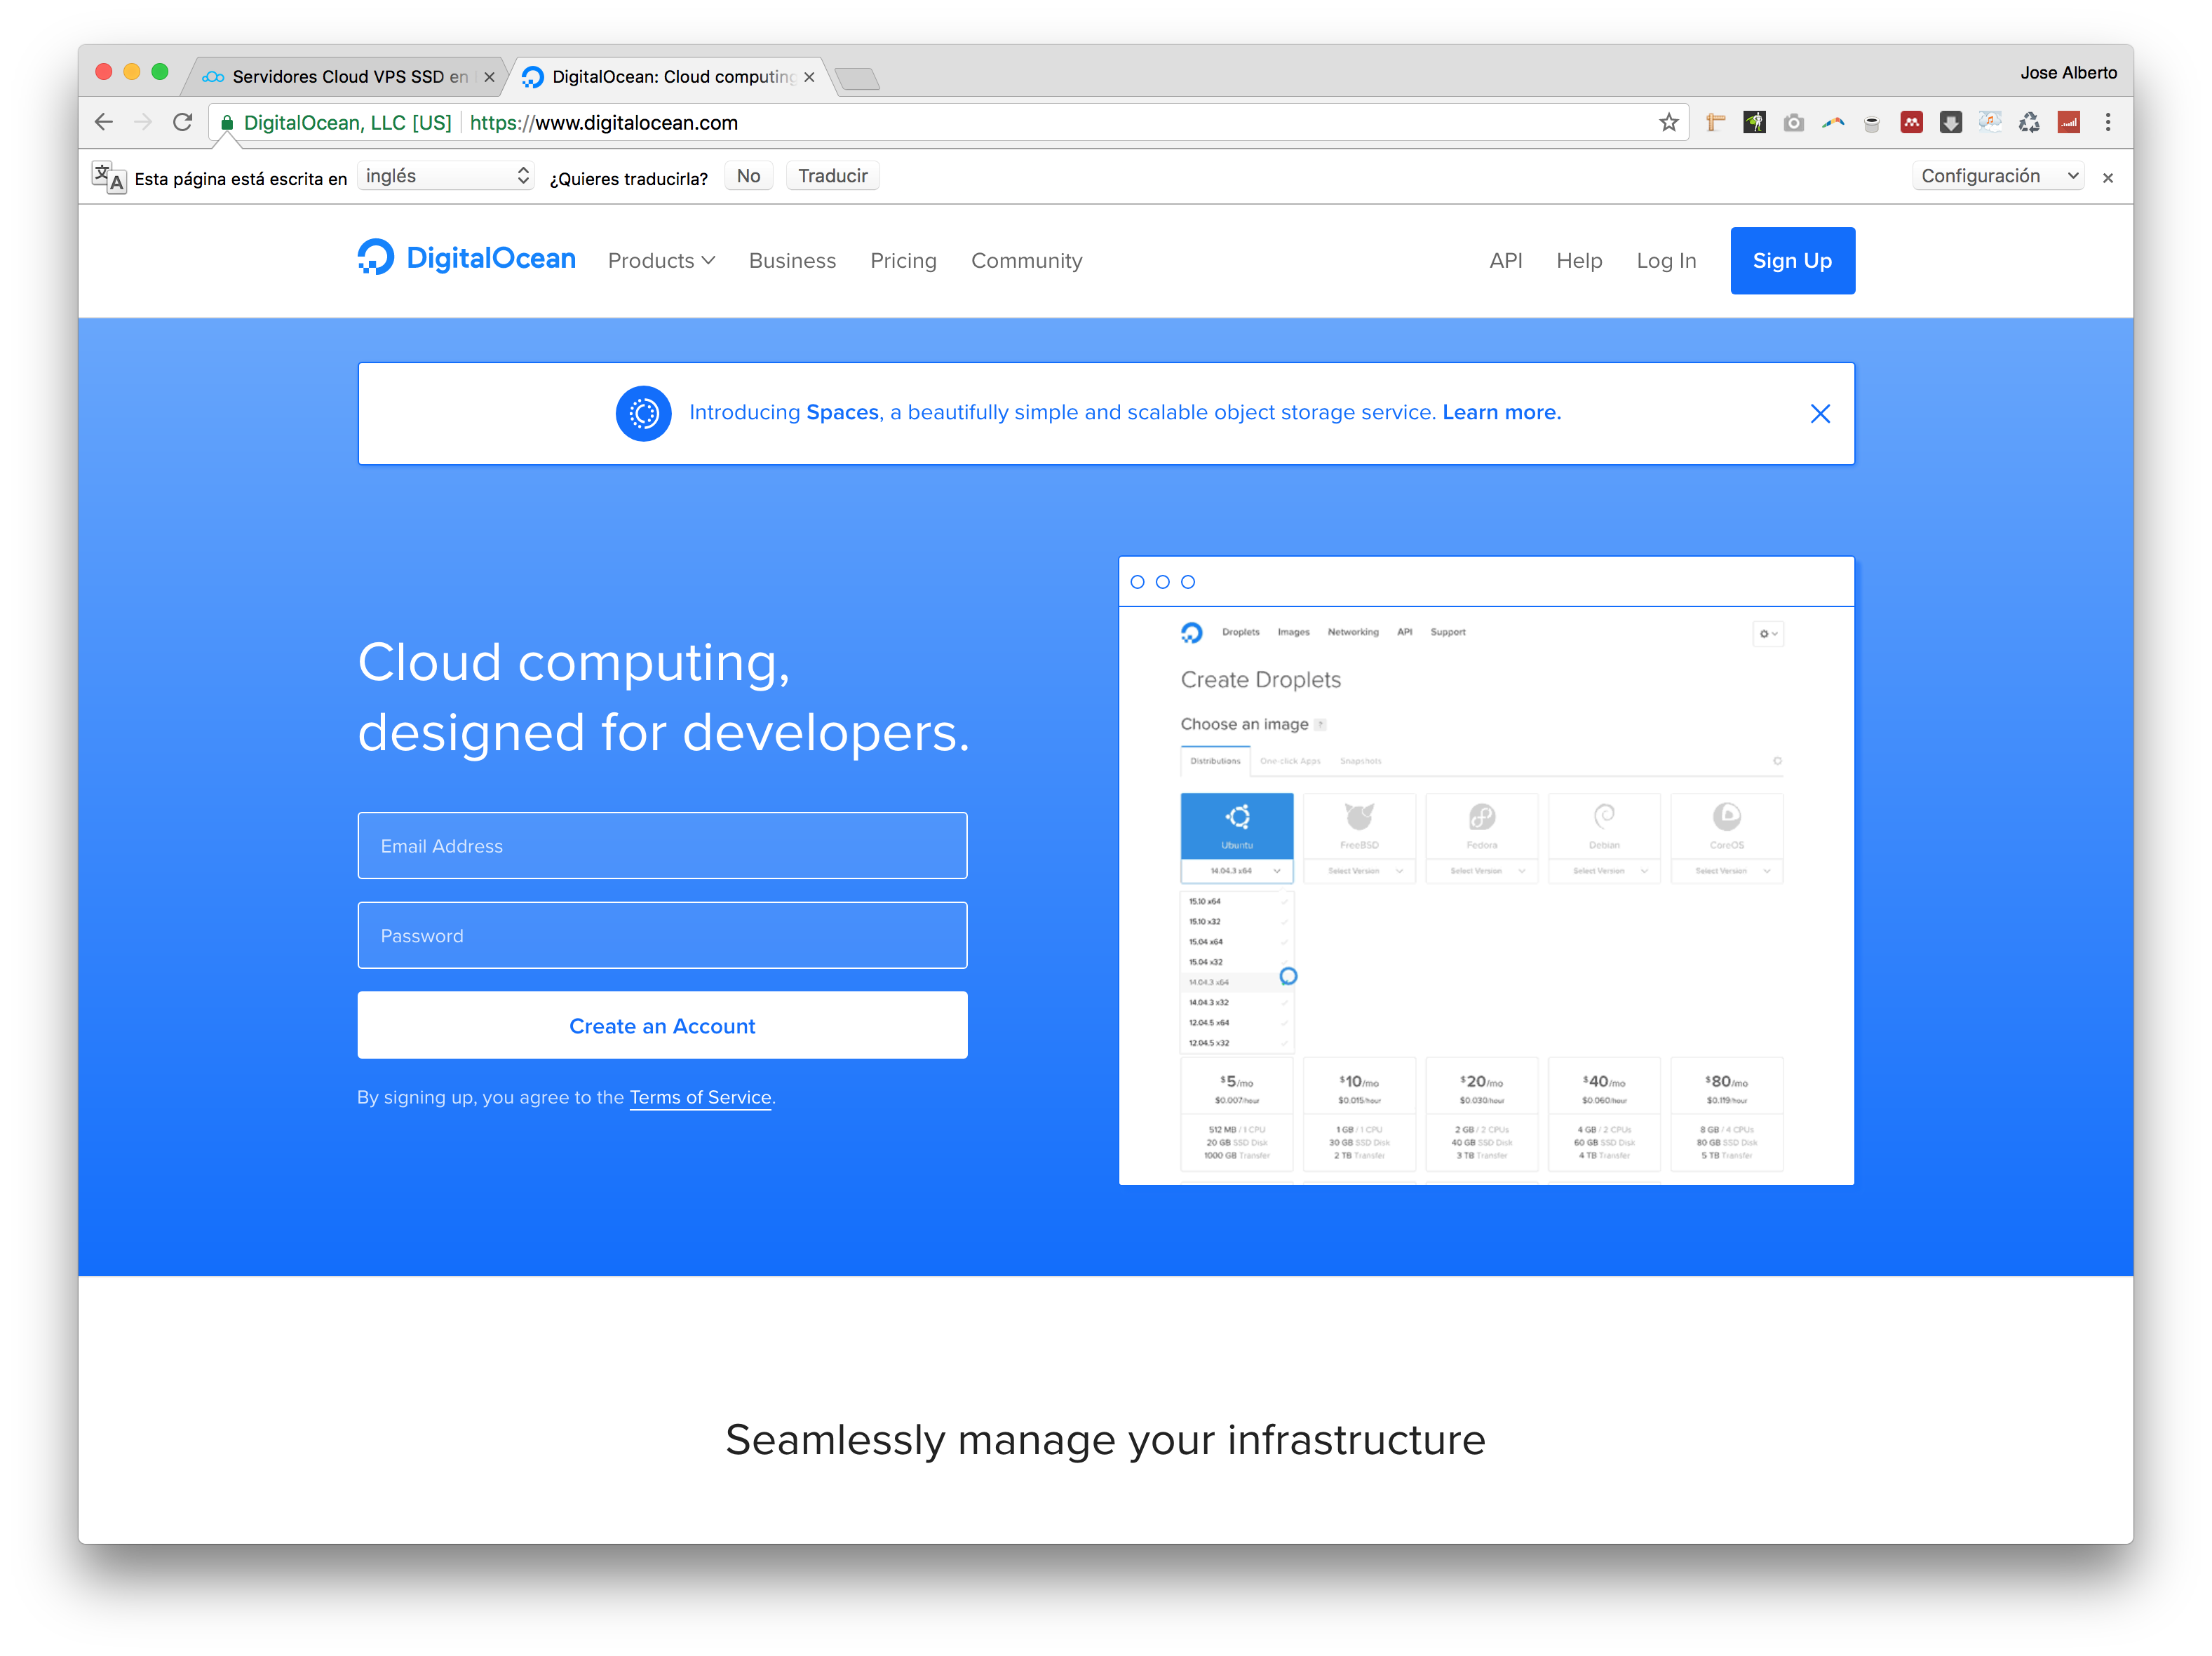Focus the Email Address field

(662, 846)
